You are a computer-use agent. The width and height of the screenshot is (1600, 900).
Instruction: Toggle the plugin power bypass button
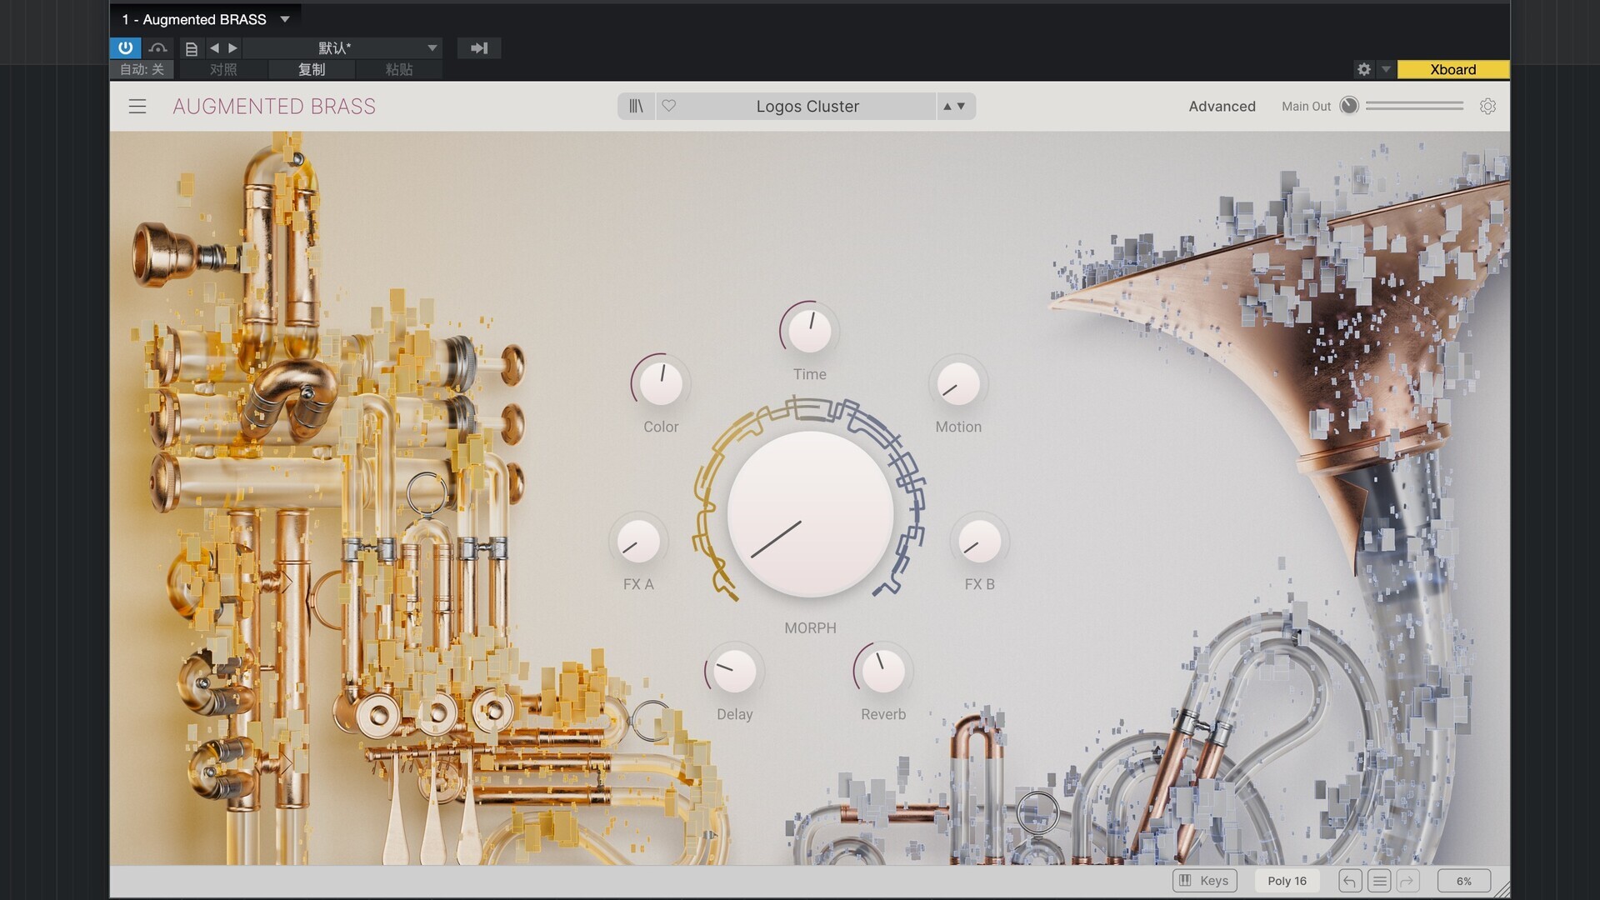[125, 47]
